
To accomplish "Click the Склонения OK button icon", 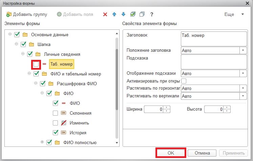I will click(x=63, y=113).
